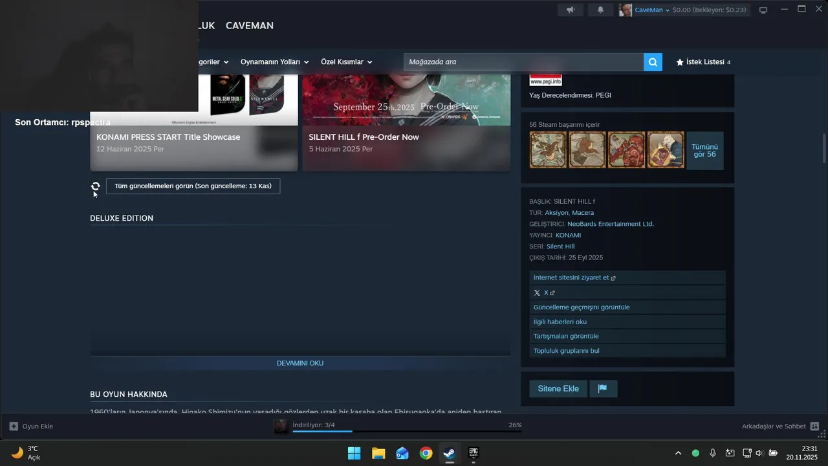The height and width of the screenshot is (466, 828).
Task: Open the Windows Start menu
Action: coord(354,453)
